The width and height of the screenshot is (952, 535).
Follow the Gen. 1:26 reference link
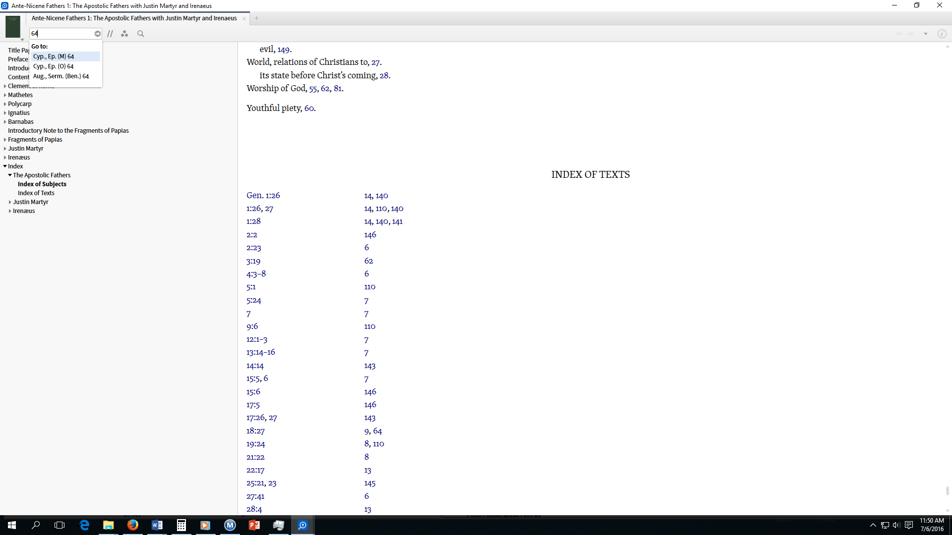pyautogui.click(x=263, y=196)
